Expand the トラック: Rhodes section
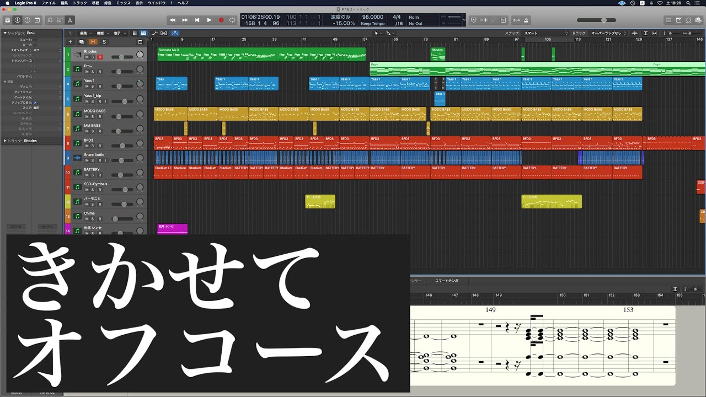Image resolution: width=706 pixels, height=397 pixels. [6, 141]
